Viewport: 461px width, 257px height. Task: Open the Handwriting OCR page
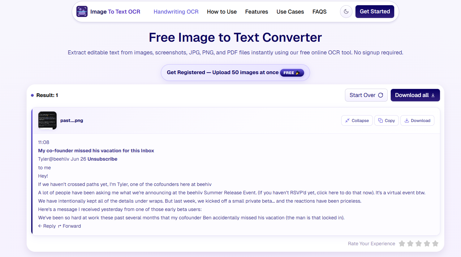pyautogui.click(x=176, y=12)
